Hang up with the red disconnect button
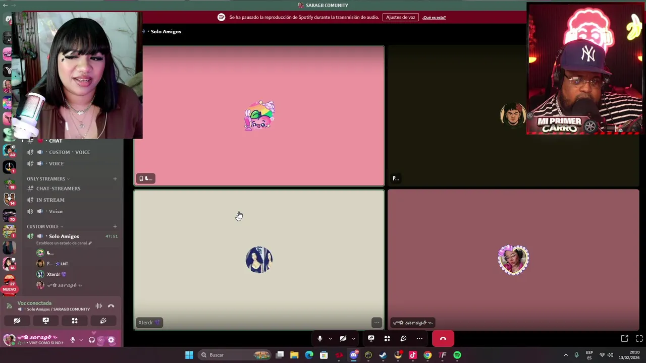The width and height of the screenshot is (646, 363). [x=443, y=339]
